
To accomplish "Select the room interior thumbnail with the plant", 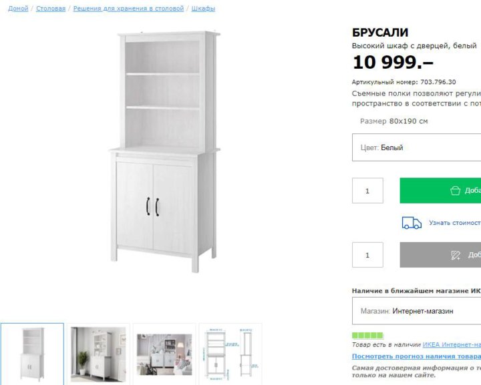I will (98, 354).
